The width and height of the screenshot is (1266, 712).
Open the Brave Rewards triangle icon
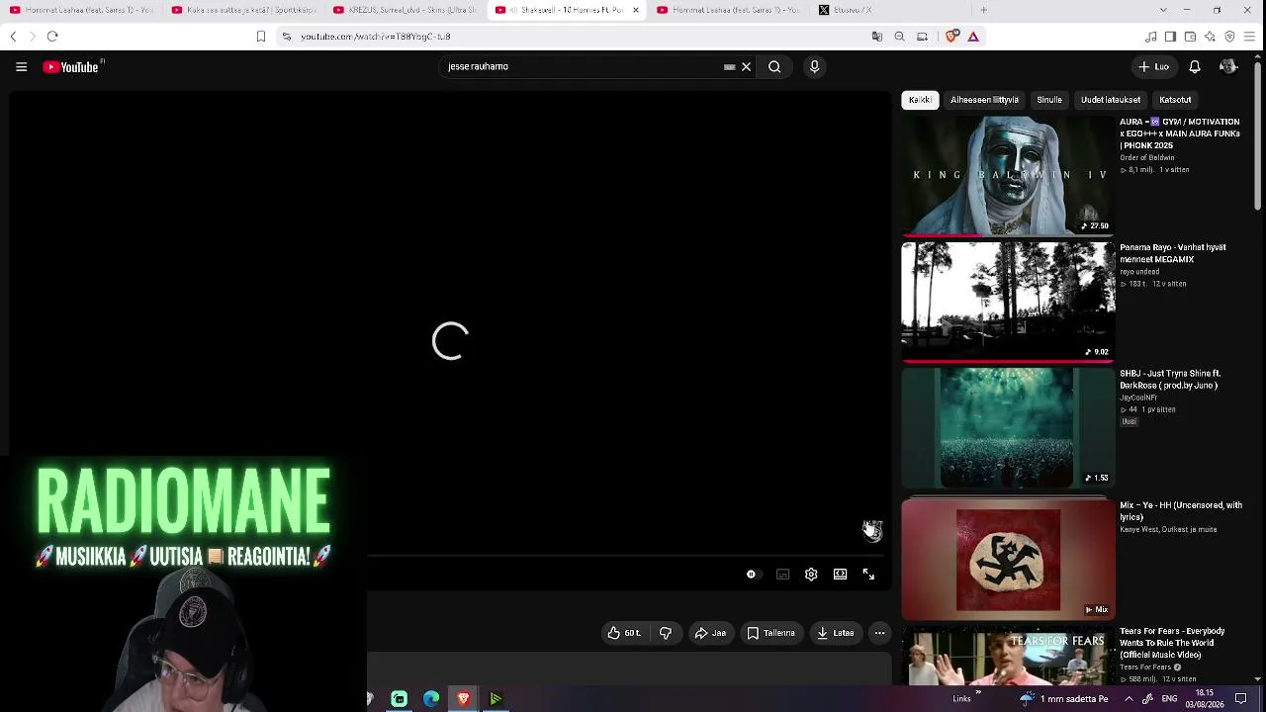tap(973, 37)
